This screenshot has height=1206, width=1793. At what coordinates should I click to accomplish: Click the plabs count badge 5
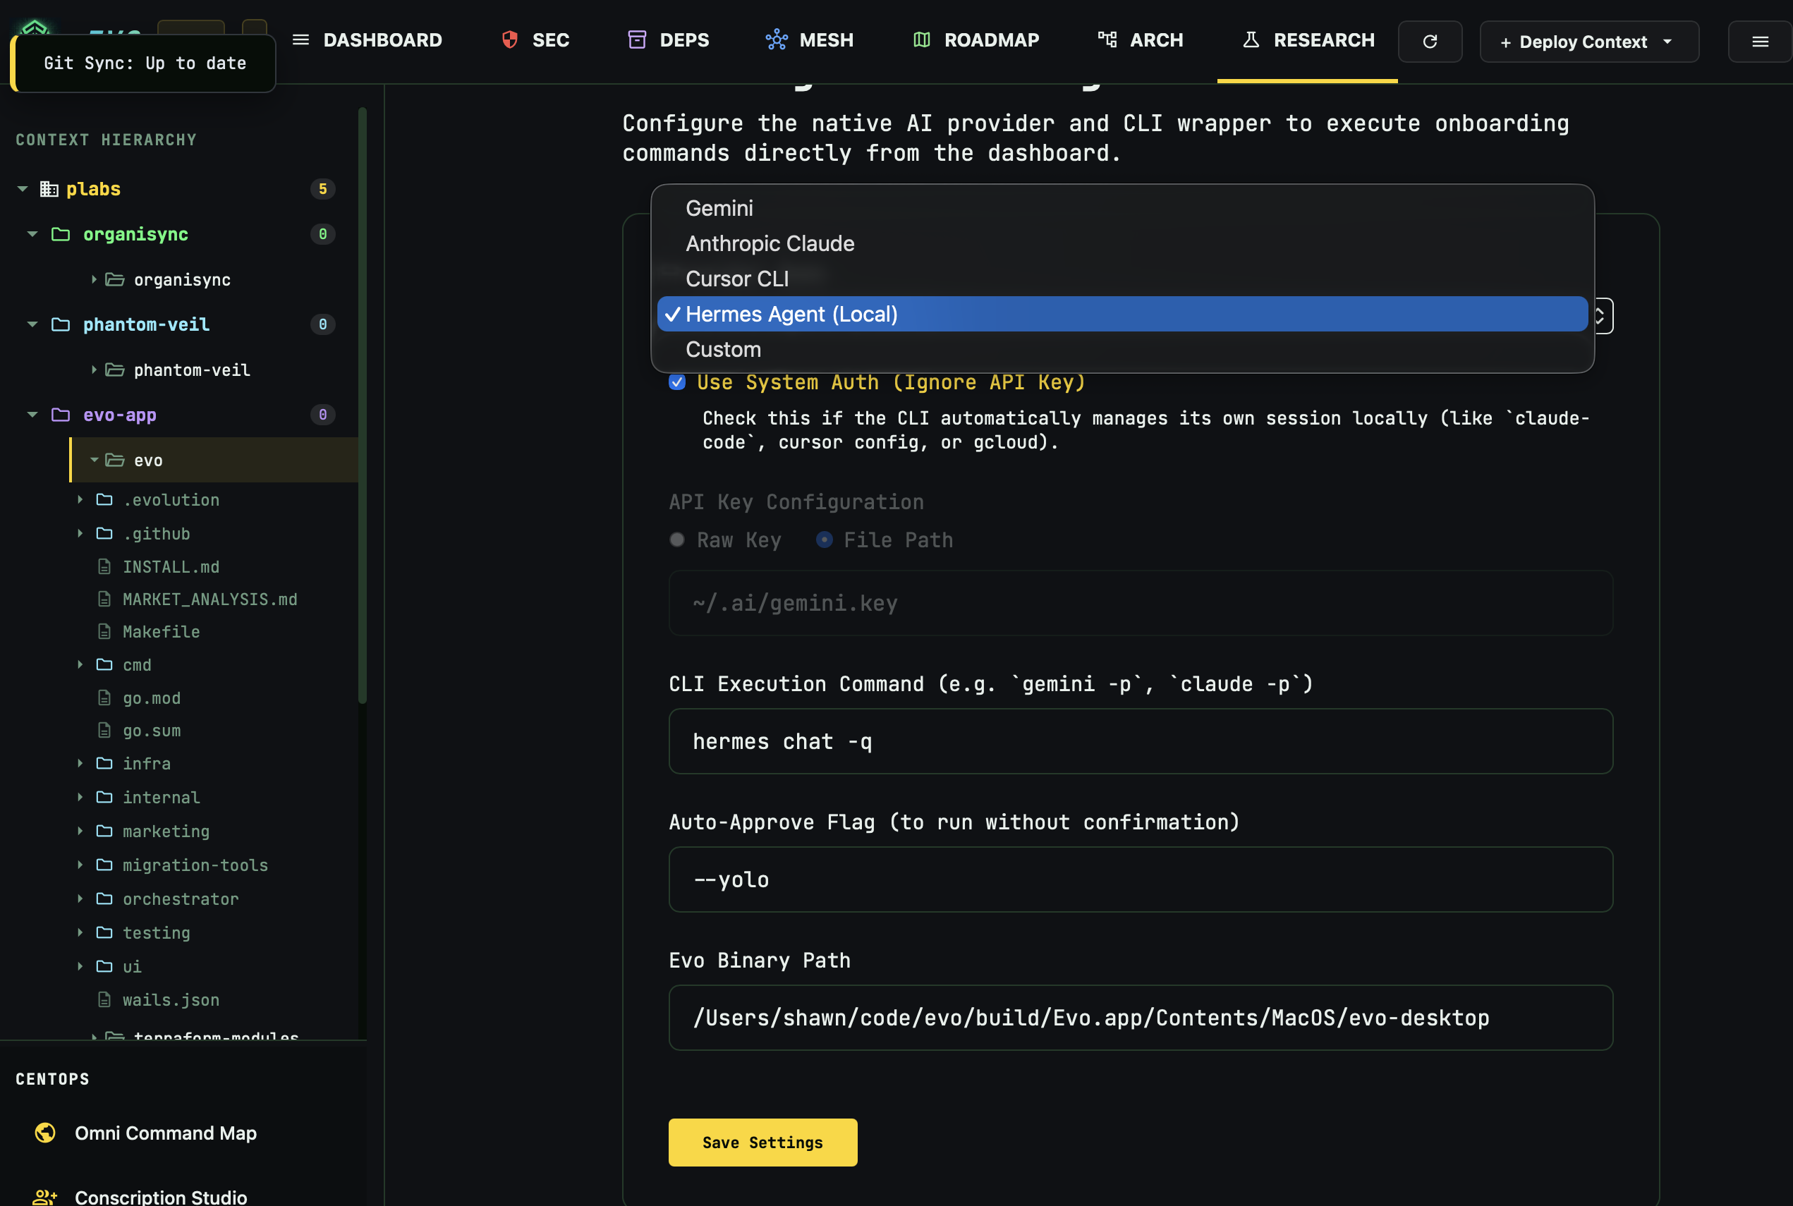tap(323, 189)
